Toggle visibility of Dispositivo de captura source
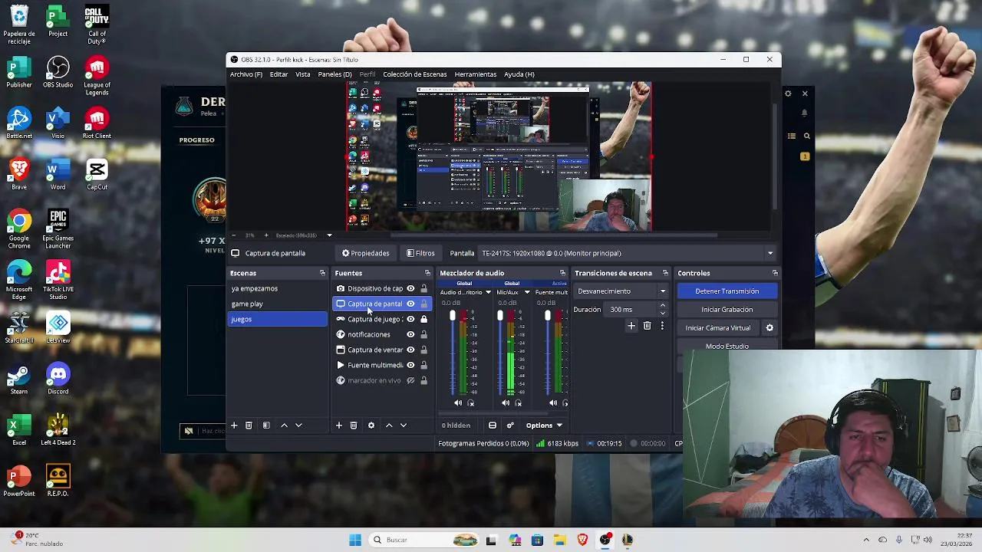The image size is (982, 552). click(410, 289)
